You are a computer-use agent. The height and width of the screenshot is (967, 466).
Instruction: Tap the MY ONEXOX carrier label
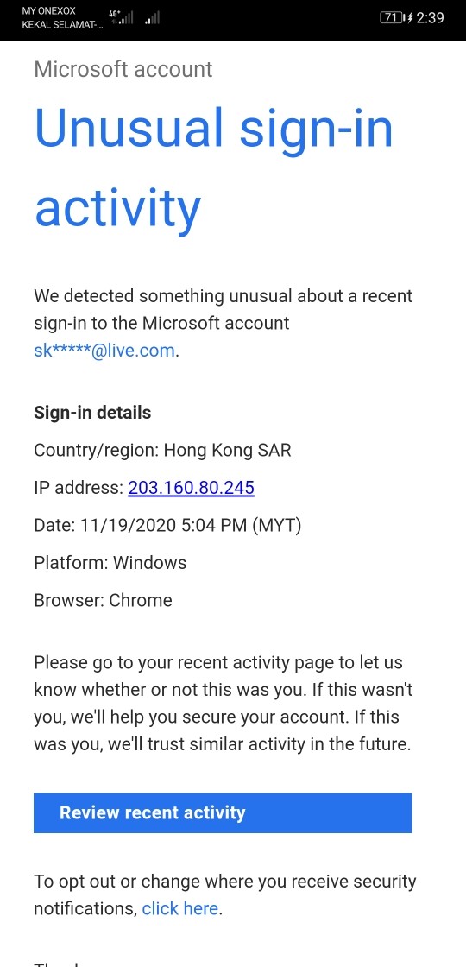coord(48,11)
